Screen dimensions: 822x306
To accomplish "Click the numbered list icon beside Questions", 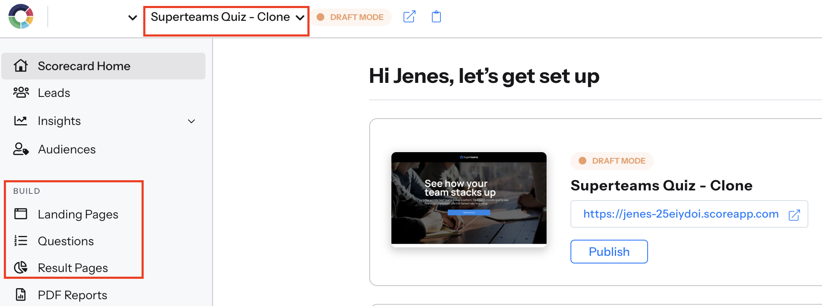I will 20,241.
